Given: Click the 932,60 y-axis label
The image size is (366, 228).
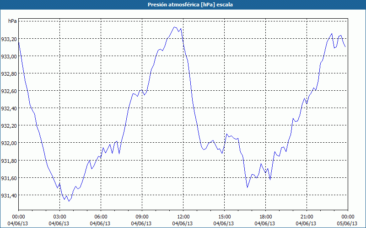Looking at the screenshot, I should [x=9, y=91].
